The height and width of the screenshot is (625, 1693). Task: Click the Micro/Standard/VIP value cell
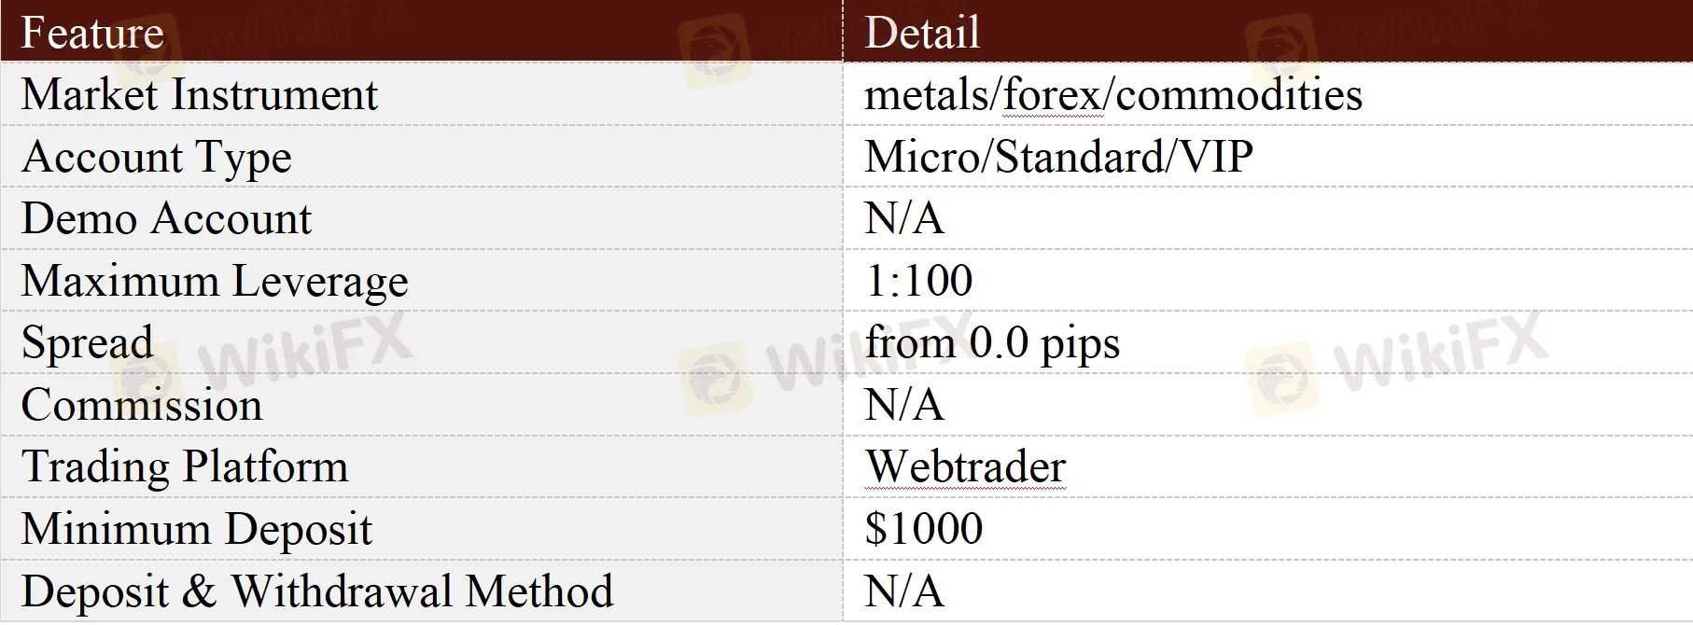[1058, 157]
